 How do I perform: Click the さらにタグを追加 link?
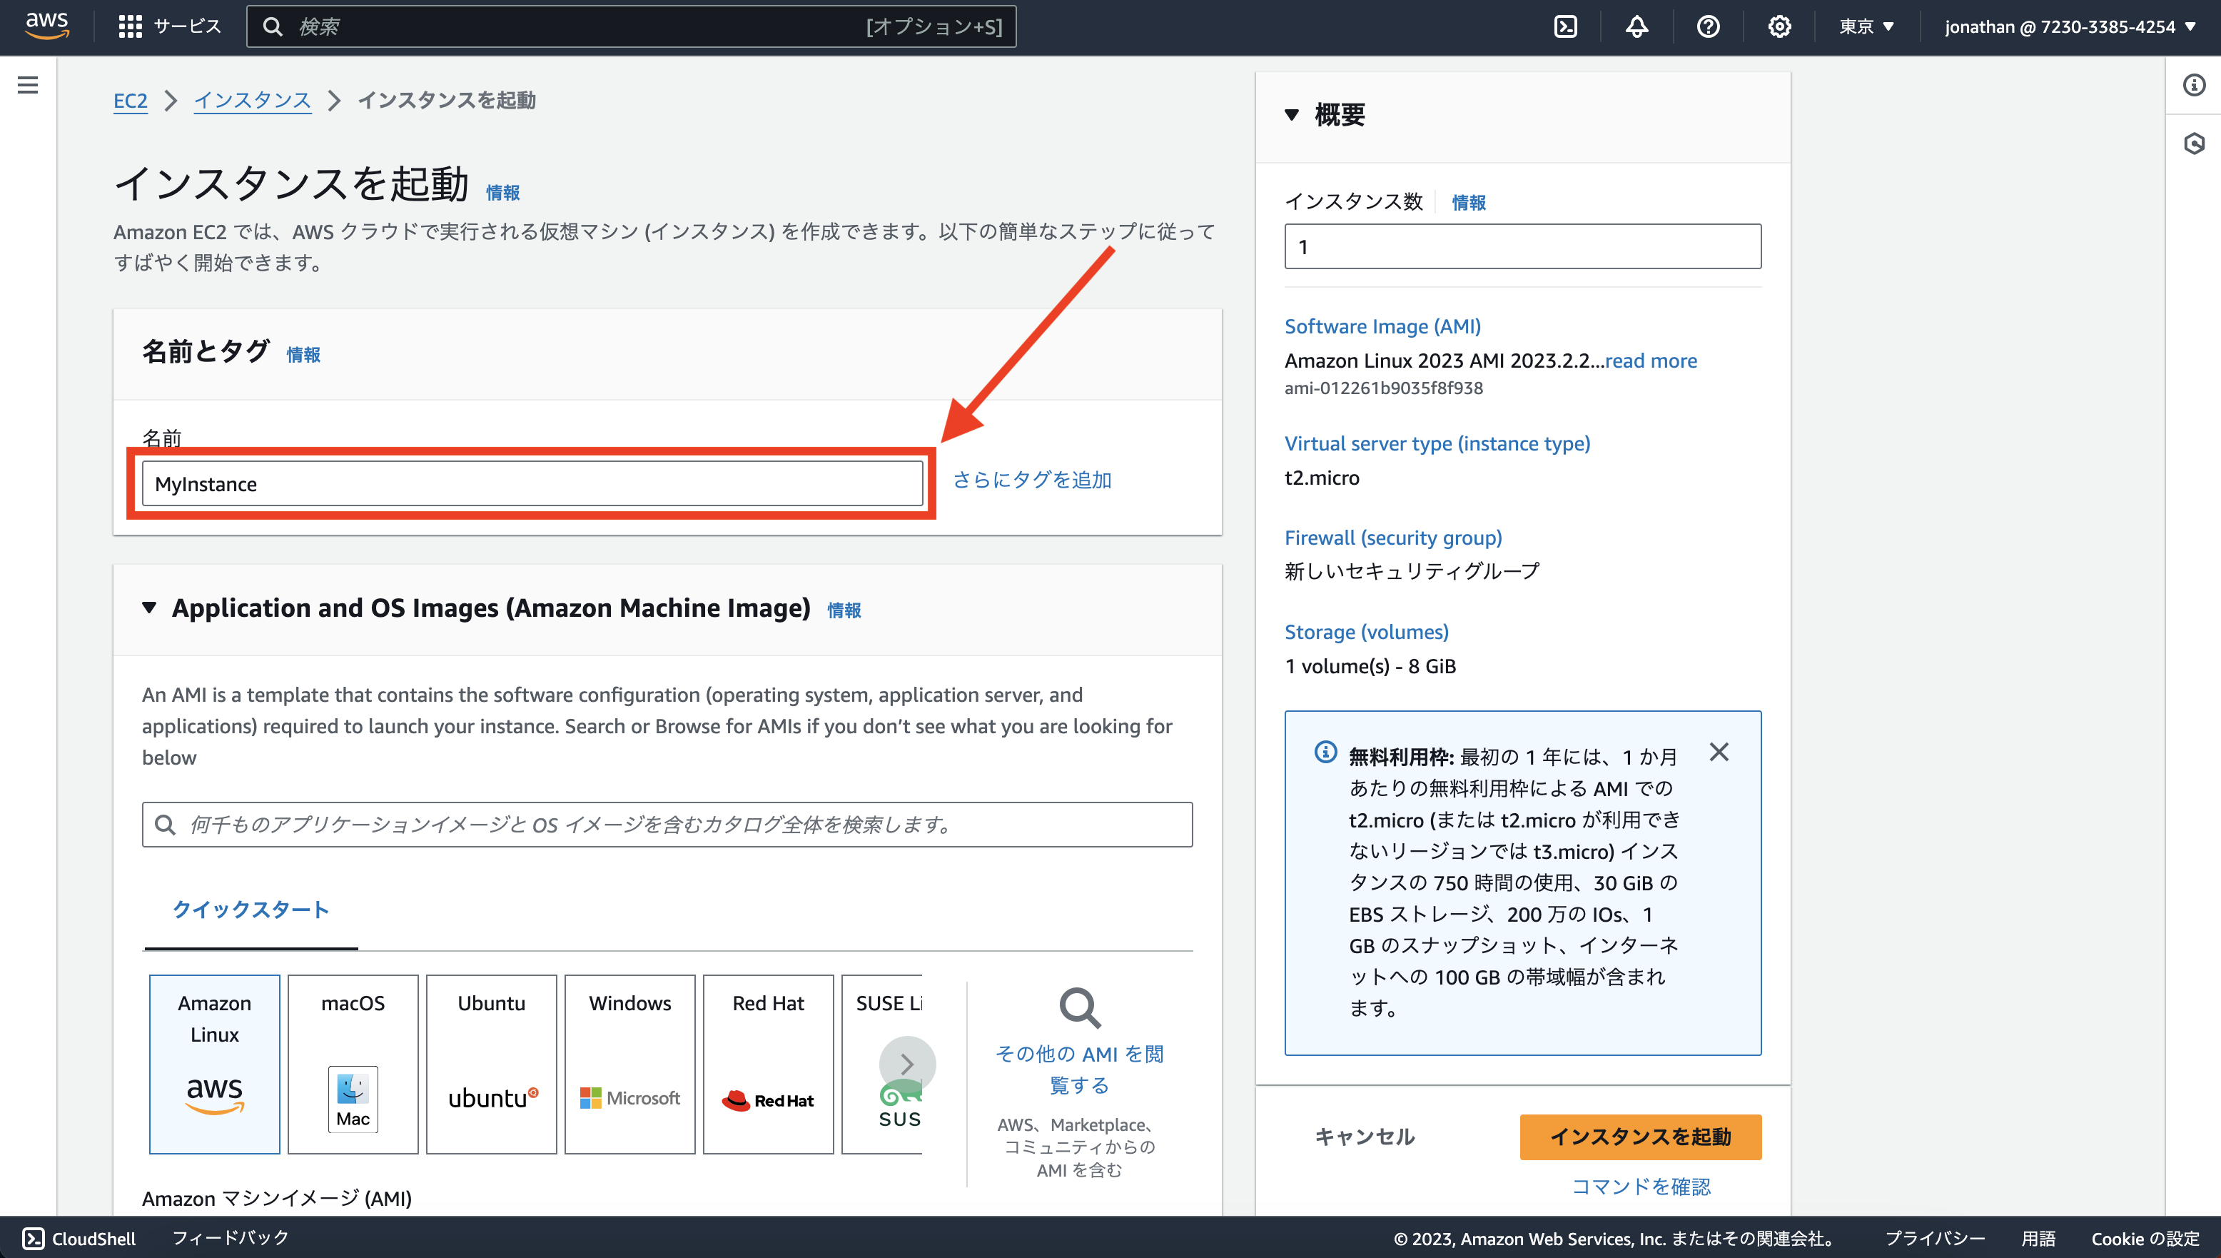1032,480
